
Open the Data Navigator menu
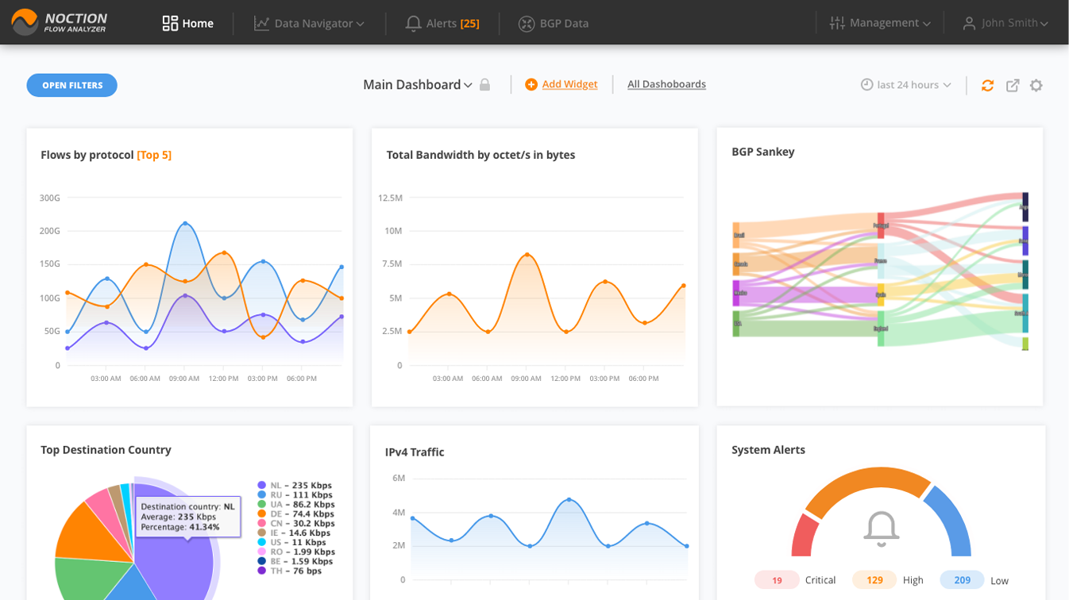tap(309, 23)
